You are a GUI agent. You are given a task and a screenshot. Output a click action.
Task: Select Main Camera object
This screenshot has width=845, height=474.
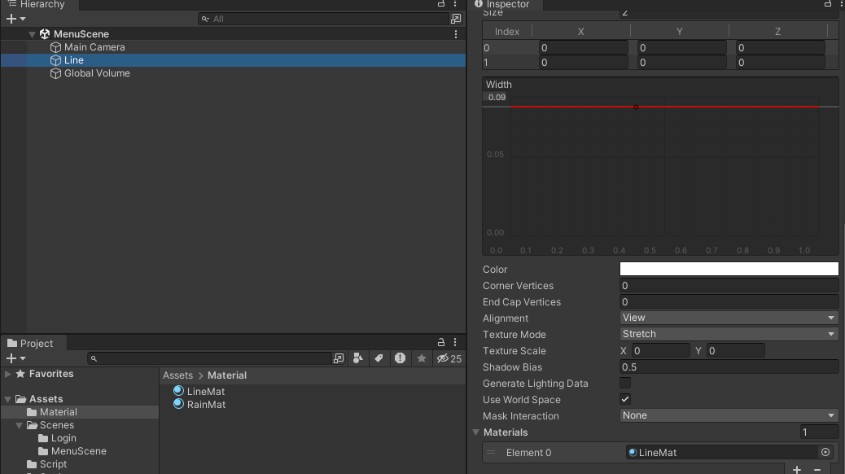94,47
